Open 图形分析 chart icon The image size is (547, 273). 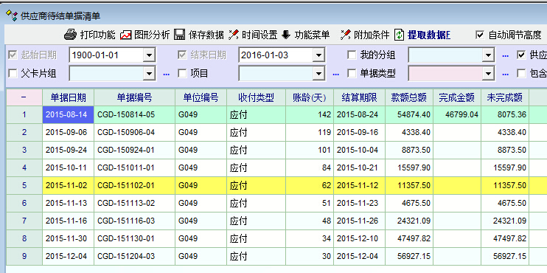[125, 35]
